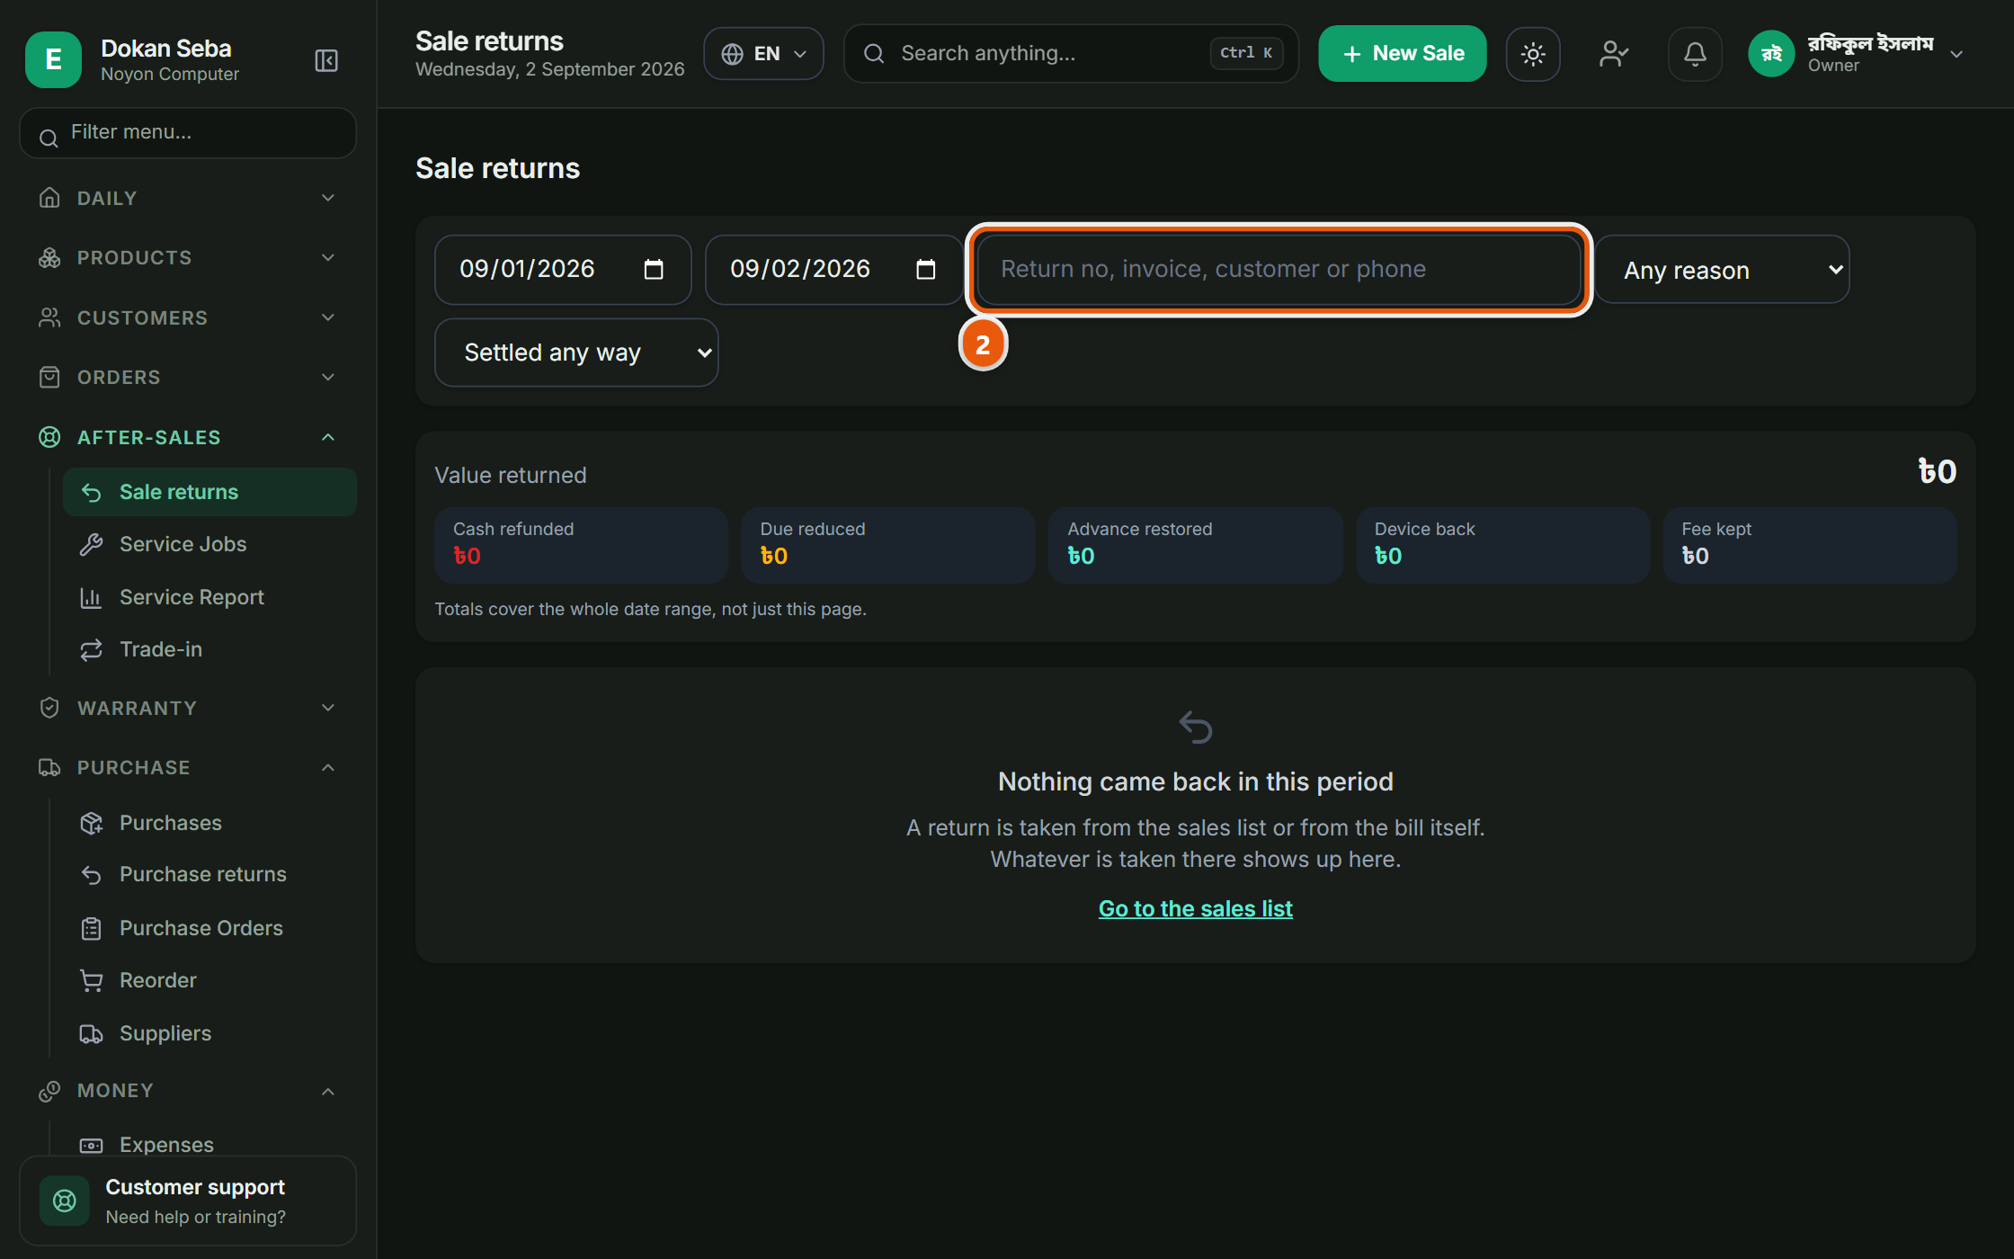The height and width of the screenshot is (1259, 2014).
Task: Click the user check icon in header
Action: tap(1614, 54)
